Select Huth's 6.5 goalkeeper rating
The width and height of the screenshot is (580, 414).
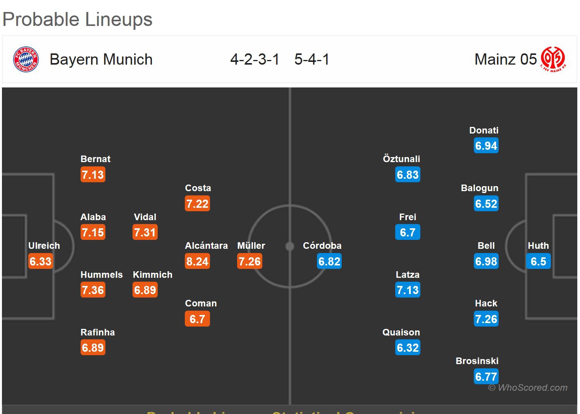(538, 262)
